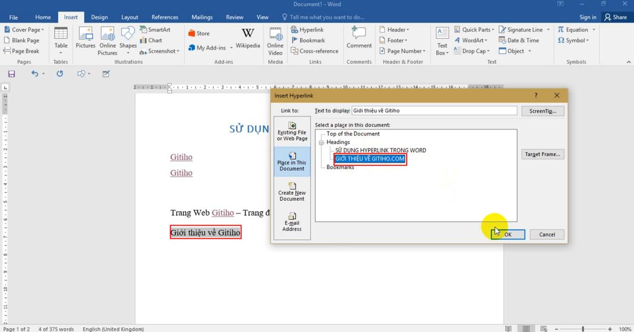634x332 pixels.
Task: Collapse the Headings node in the tree
Action: point(322,142)
